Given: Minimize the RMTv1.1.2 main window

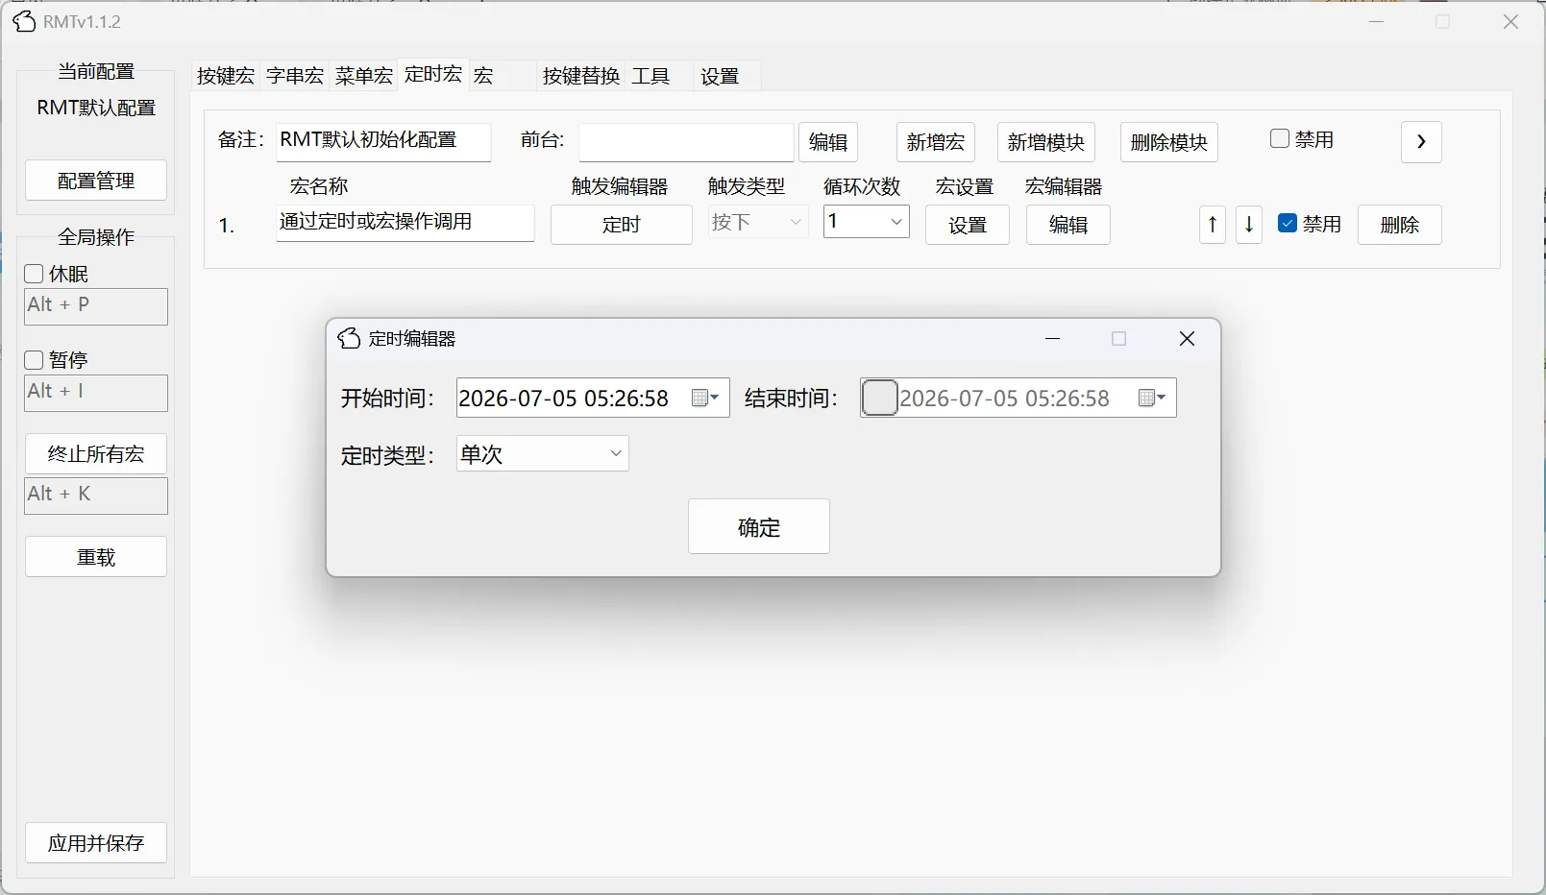Looking at the screenshot, I should pos(1377,22).
